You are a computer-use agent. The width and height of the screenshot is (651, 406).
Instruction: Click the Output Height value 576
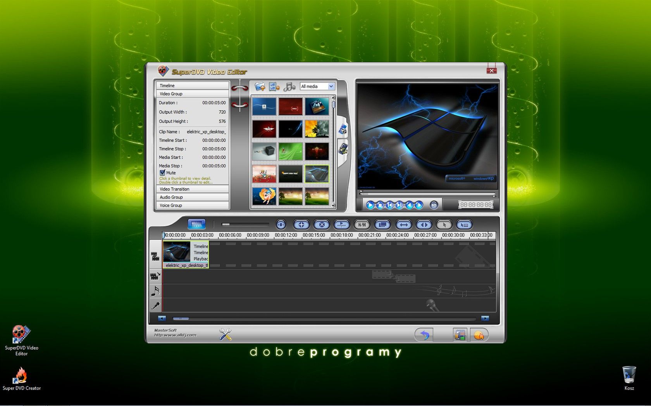(222, 121)
